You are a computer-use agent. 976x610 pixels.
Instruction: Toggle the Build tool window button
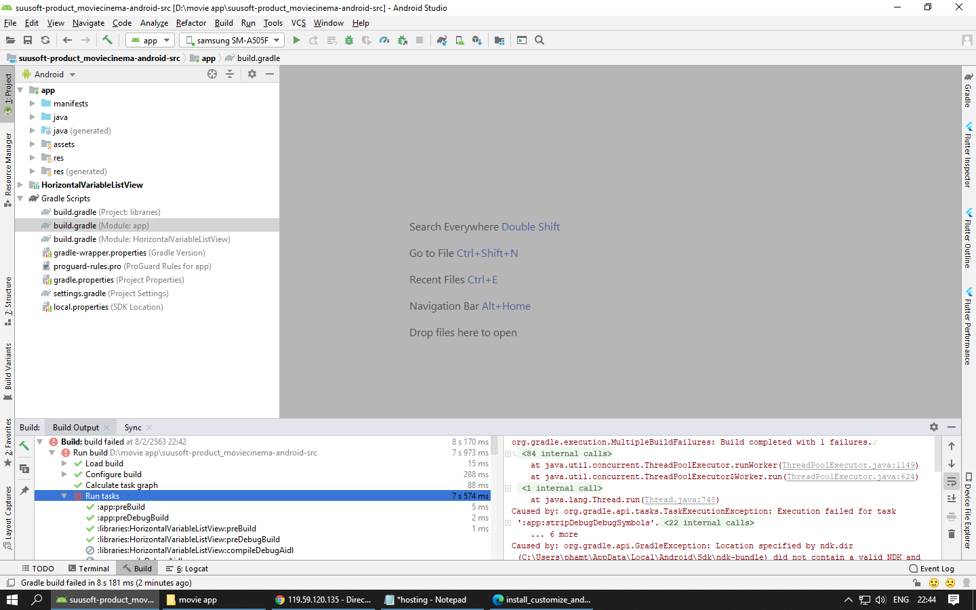(x=136, y=569)
